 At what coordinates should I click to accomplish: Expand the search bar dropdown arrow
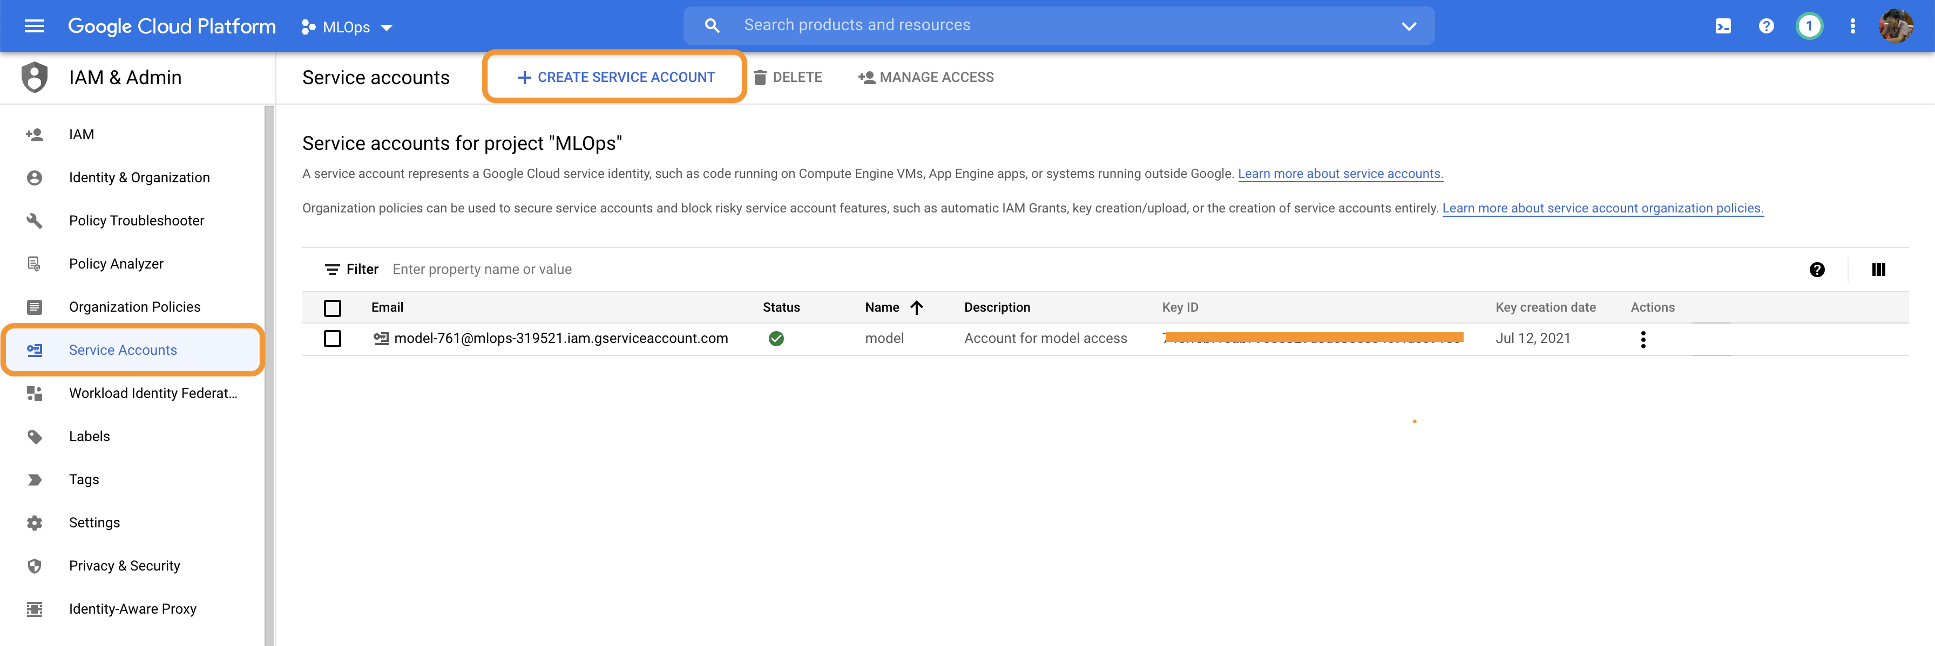coord(1409,26)
